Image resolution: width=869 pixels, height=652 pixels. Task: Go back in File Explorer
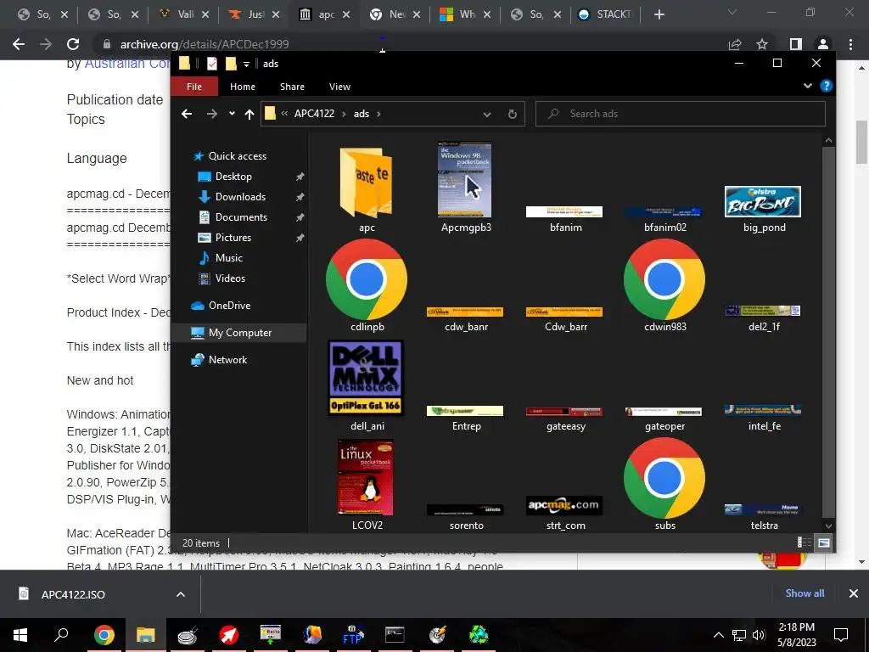tap(187, 114)
